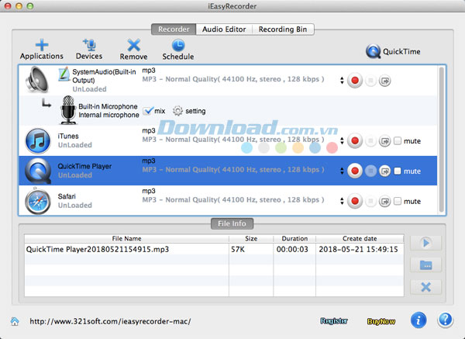Stop the SystemAudio recording
The image size is (465, 339).
(370, 81)
